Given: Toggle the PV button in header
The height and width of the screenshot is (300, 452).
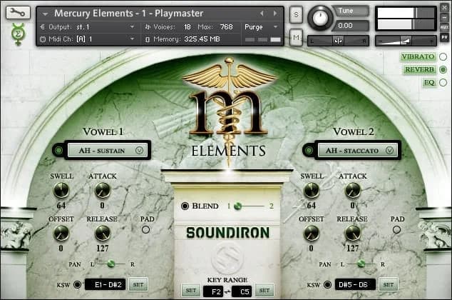Looking at the screenshot, I should click(x=444, y=37).
